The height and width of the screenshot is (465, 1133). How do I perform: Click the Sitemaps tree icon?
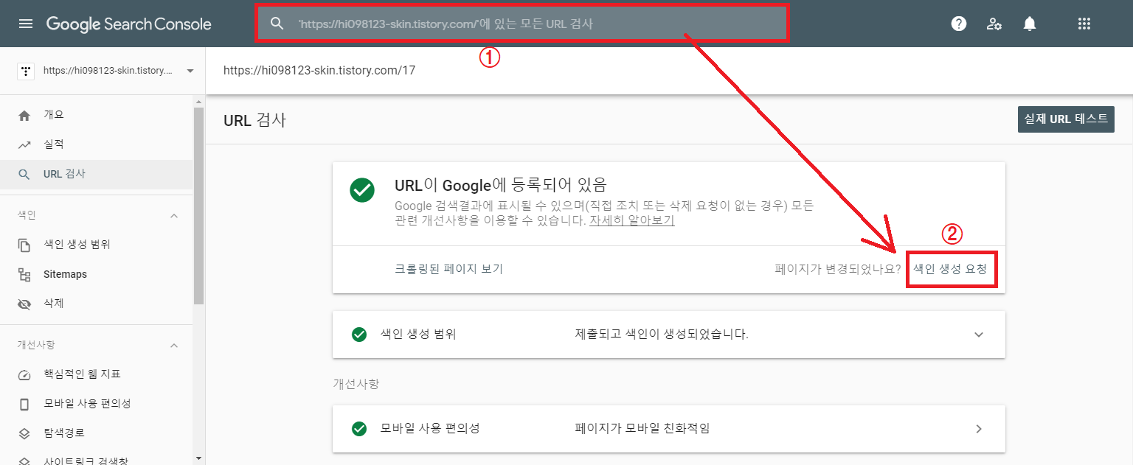click(24, 274)
